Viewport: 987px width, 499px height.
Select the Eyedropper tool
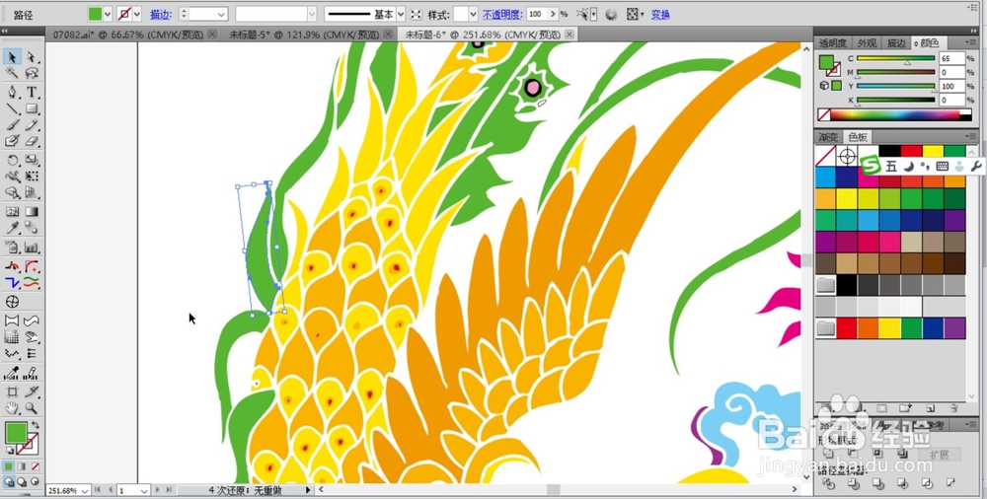pyautogui.click(x=12, y=229)
